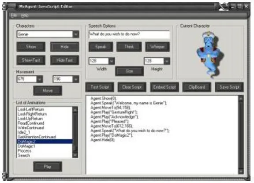Click the Hide Fast button
The width and height of the screenshot is (254, 183).
(65, 60)
